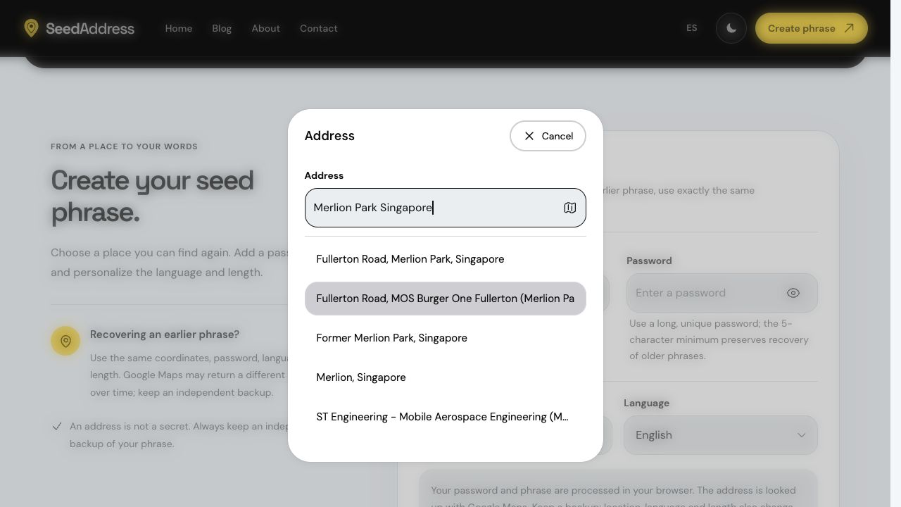Open the Blog menu item
This screenshot has height=507, width=901.
click(222, 28)
